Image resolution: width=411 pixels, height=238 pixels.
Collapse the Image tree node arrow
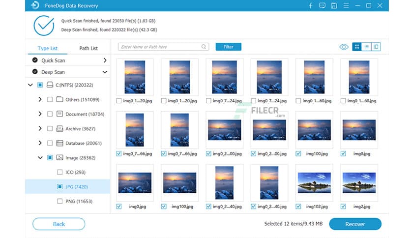(40, 157)
